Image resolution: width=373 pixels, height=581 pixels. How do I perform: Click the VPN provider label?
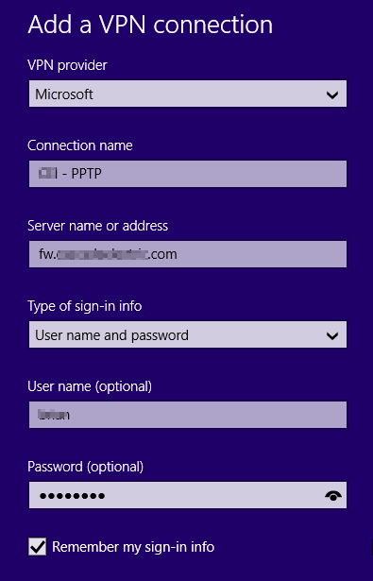pyautogui.click(x=67, y=65)
